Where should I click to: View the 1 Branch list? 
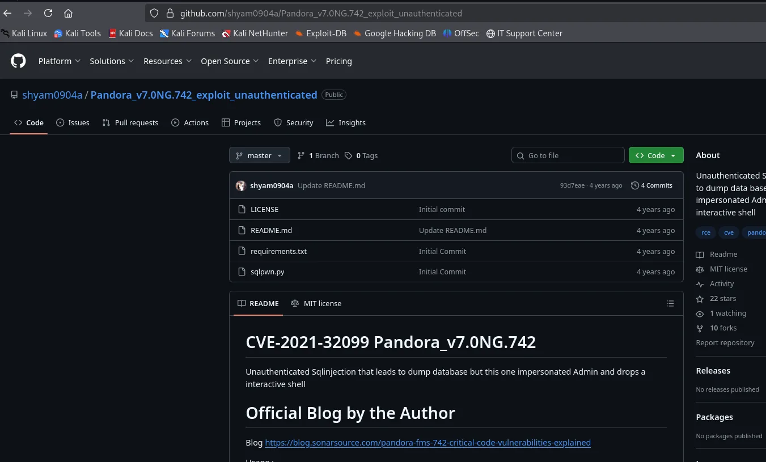click(318, 155)
